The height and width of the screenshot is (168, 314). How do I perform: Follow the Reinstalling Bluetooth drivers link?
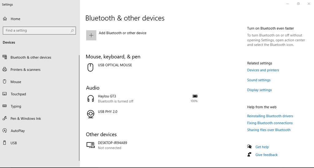pos(270,116)
